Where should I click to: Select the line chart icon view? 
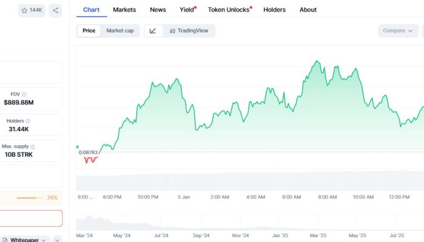(x=153, y=31)
